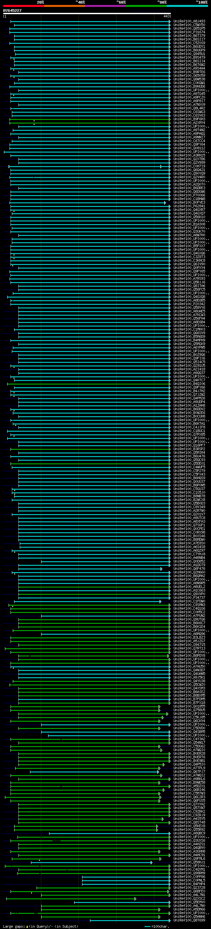
Task: Select the UniRef100_C4WUF5 label
Action: 189,467
